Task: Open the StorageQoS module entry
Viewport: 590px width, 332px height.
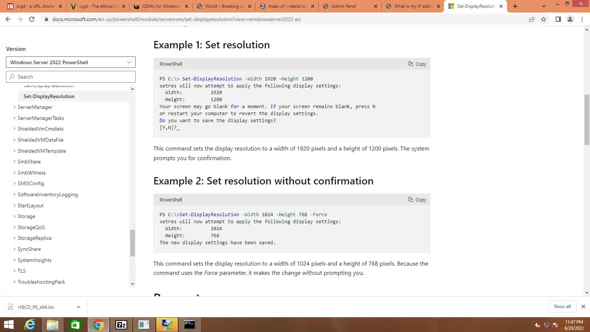Action: point(31,227)
